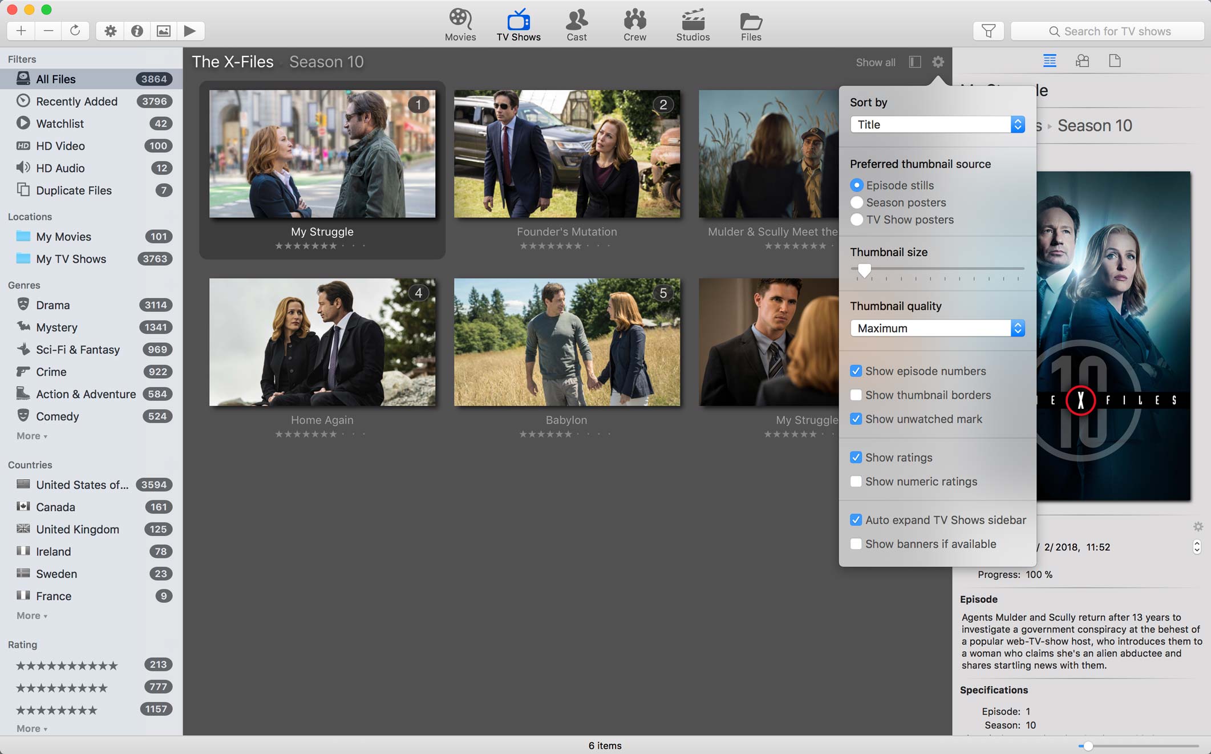Select the HD Video filter
Image resolution: width=1211 pixels, height=754 pixels.
coord(91,145)
